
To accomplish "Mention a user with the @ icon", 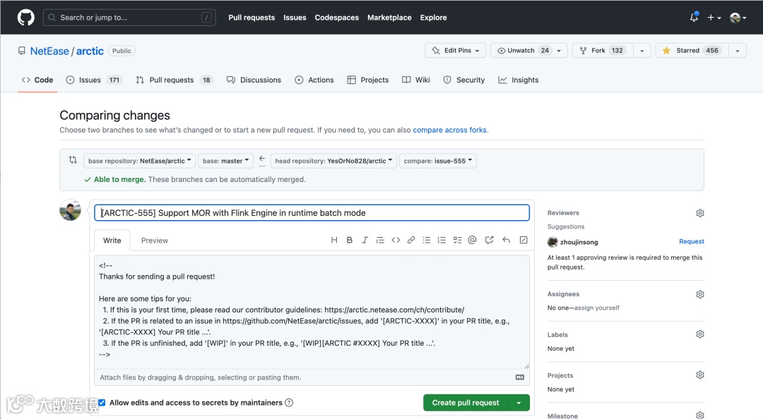I will point(473,241).
